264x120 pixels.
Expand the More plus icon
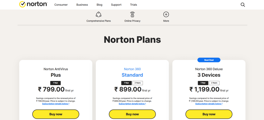(x=166, y=14)
